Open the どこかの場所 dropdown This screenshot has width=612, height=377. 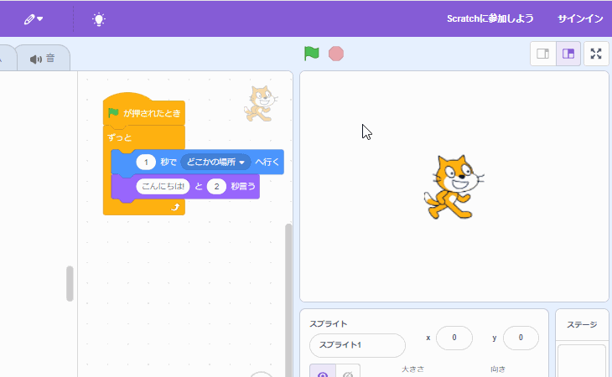tap(215, 162)
